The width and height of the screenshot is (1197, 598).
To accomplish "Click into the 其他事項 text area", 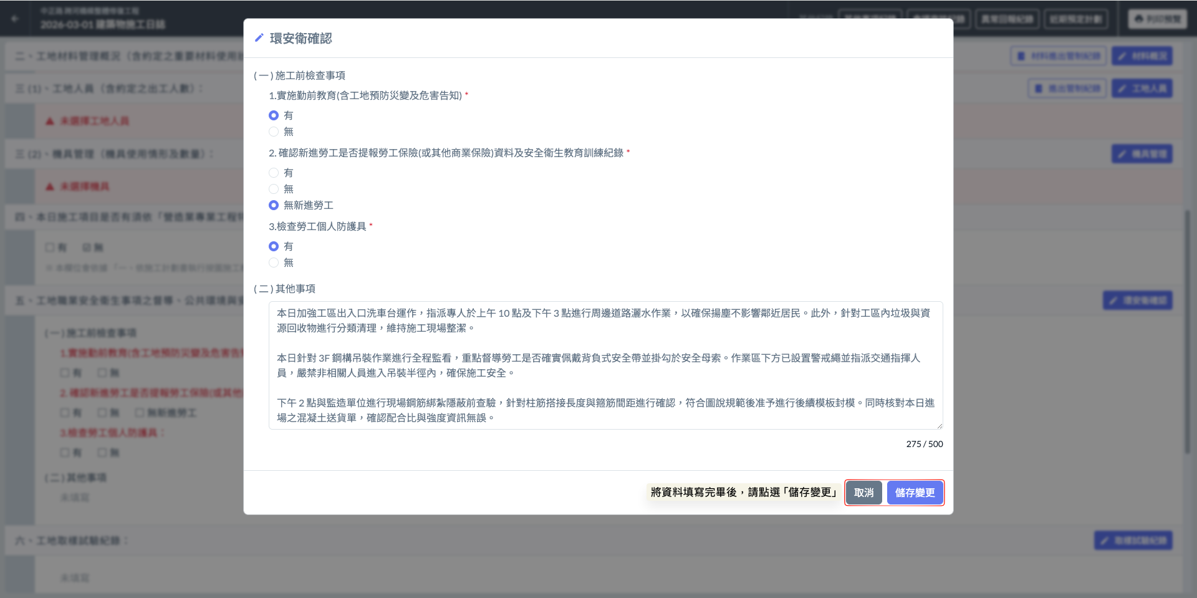I will click(x=605, y=365).
